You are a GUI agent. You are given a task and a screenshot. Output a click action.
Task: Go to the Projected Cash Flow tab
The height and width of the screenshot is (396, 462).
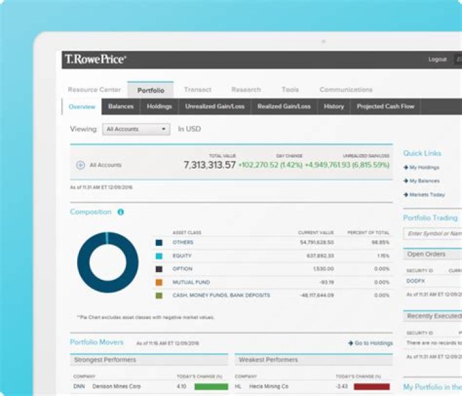386,107
